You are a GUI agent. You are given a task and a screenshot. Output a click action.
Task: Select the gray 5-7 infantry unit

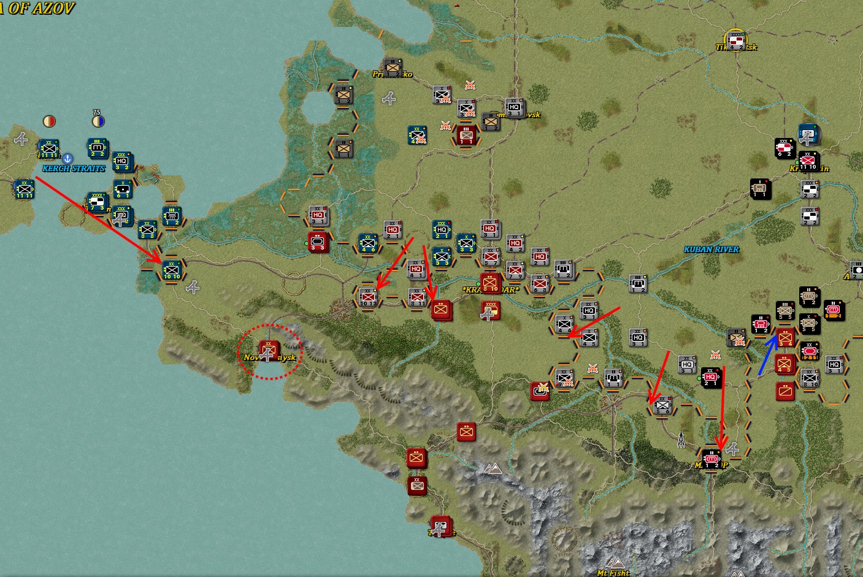click(x=490, y=256)
